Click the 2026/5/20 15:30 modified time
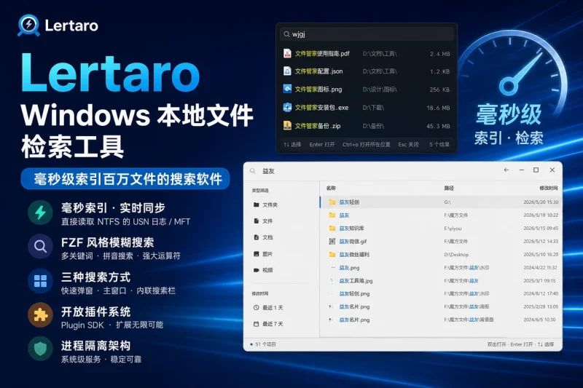 point(541,202)
